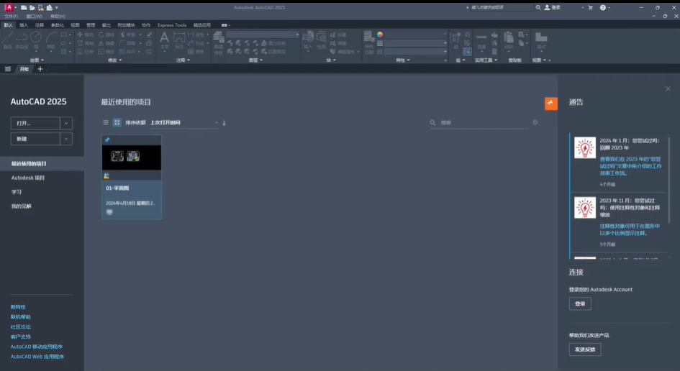Click the Mirror (镜像) tool
Screen dimensions: 680x371
click(106, 43)
